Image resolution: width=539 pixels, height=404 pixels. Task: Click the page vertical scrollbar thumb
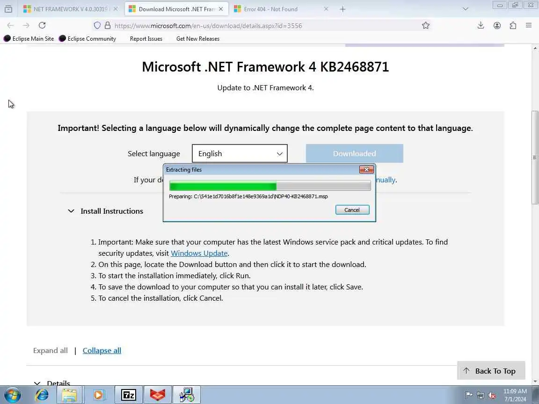pos(535,157)
